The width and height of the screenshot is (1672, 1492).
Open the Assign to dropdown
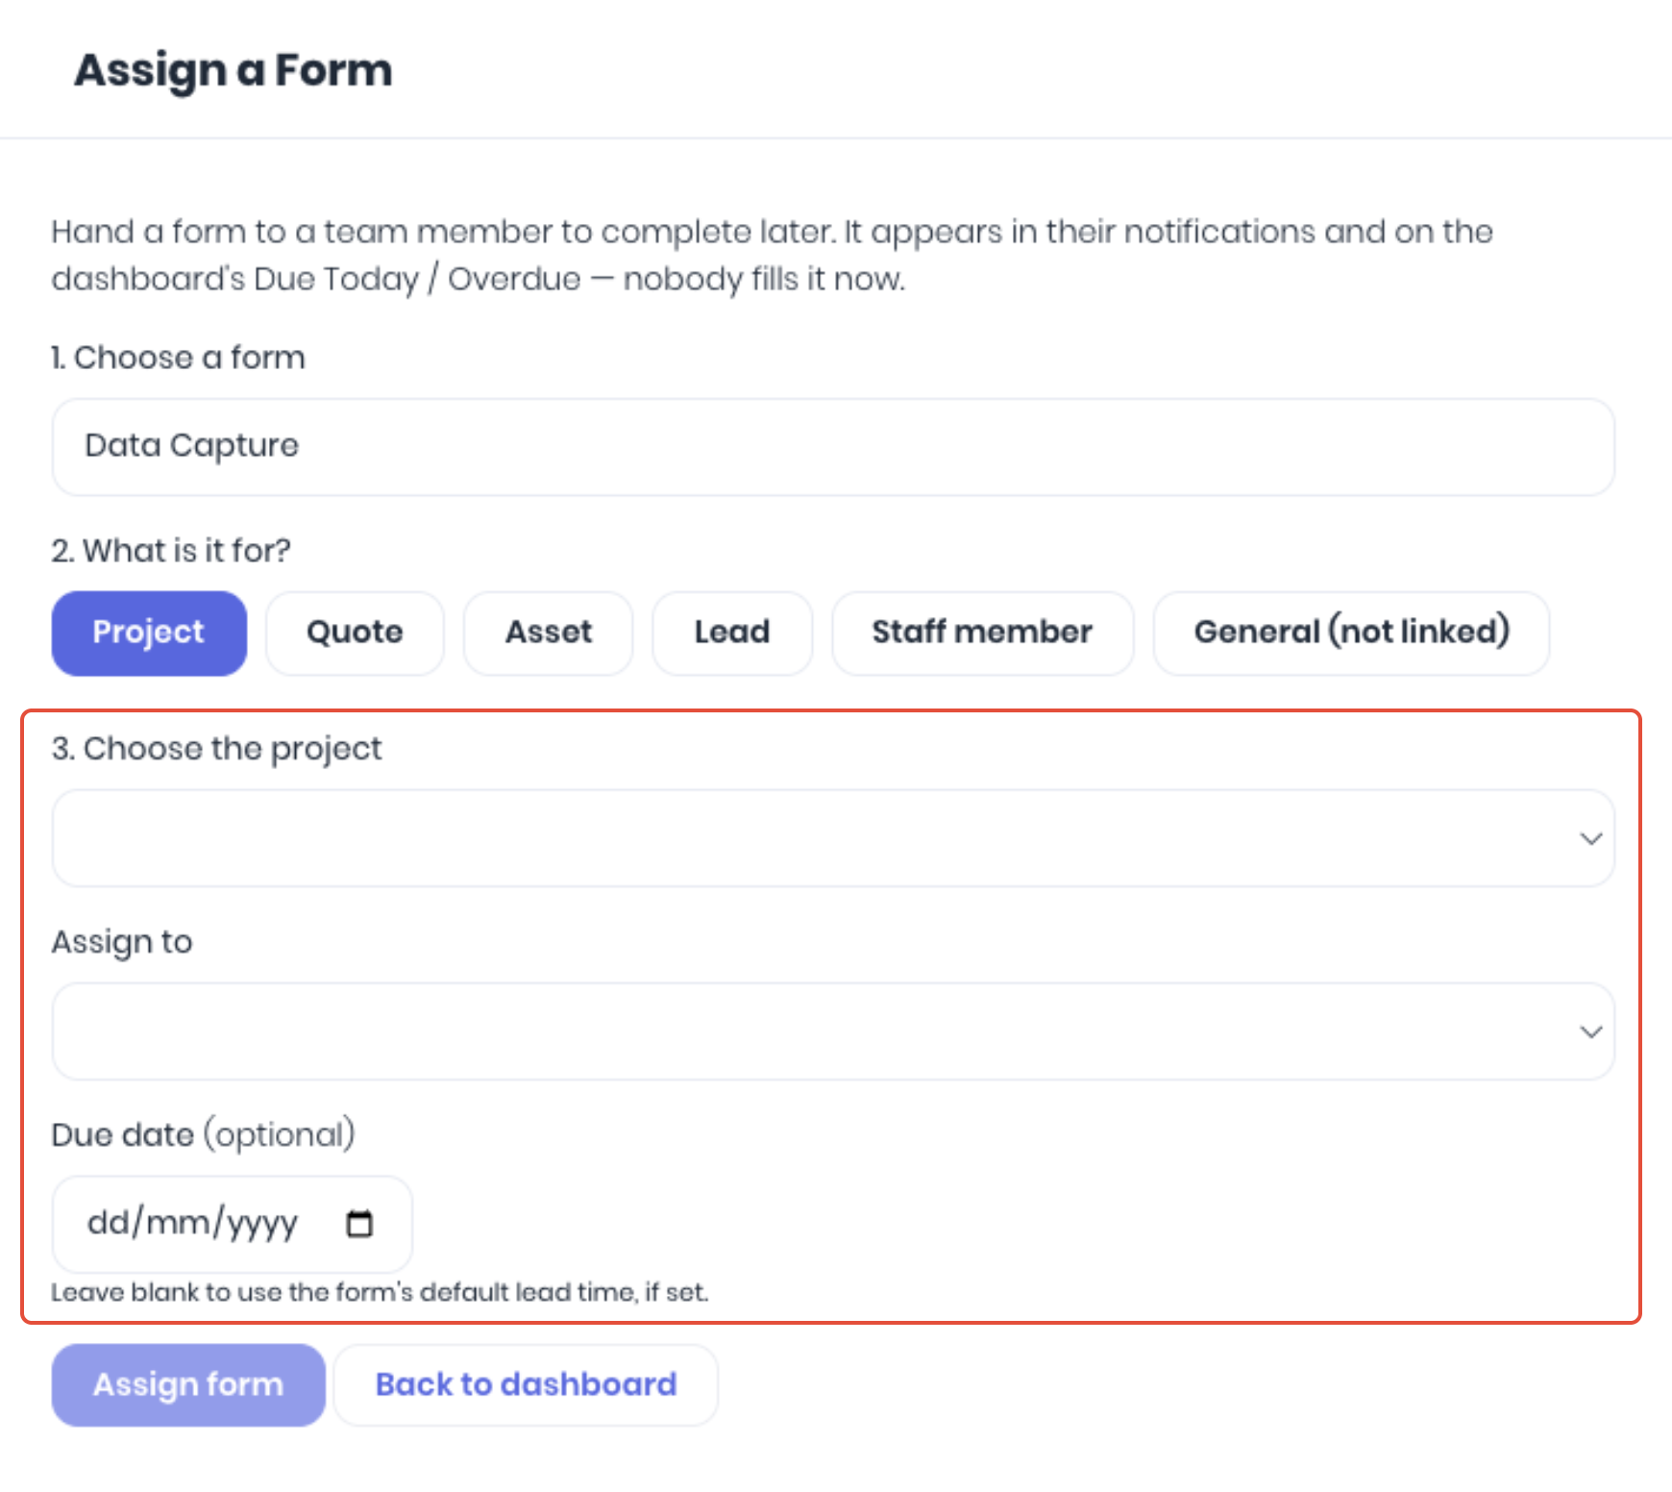pyautogui.click(x=833, y=1032)
